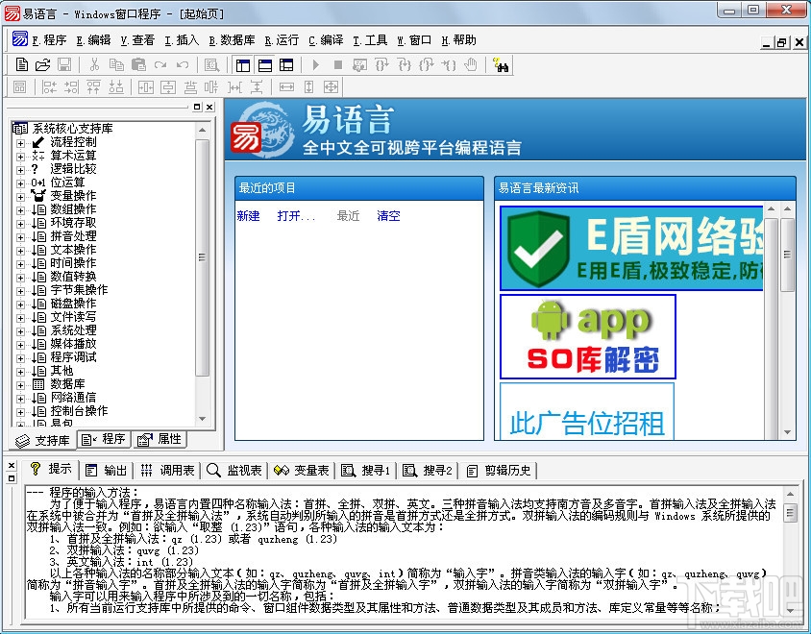This screenshot has height=634, width=811.
Task: Open the F.程序 menu
Action: [49, 40]
